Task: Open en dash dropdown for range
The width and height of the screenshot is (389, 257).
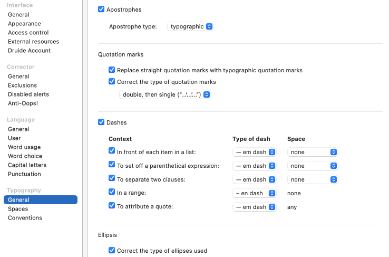Action: coord(254,193)
